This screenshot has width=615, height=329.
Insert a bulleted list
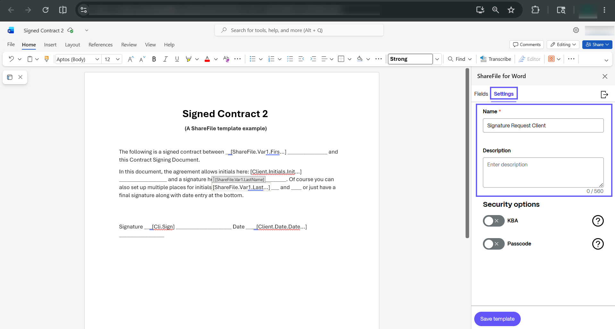pyautogui.click(x=253, y=59)
